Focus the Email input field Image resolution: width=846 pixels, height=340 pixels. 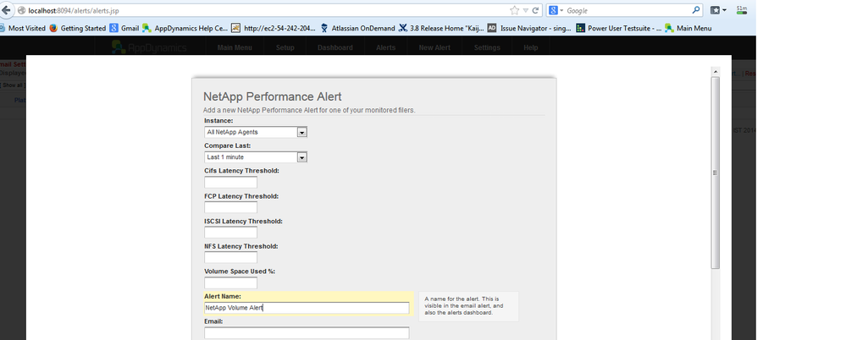coord(306,333)
